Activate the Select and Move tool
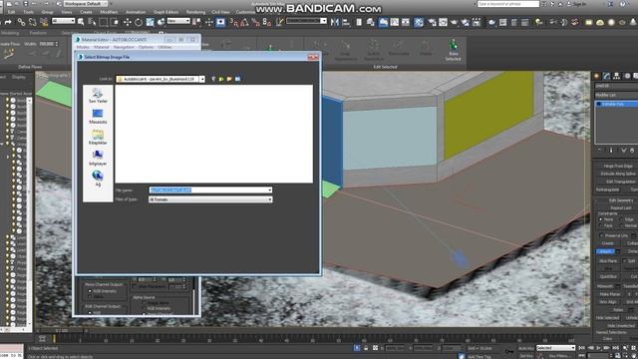Screen dimensions: 638x359 click(x=128, y=22)
